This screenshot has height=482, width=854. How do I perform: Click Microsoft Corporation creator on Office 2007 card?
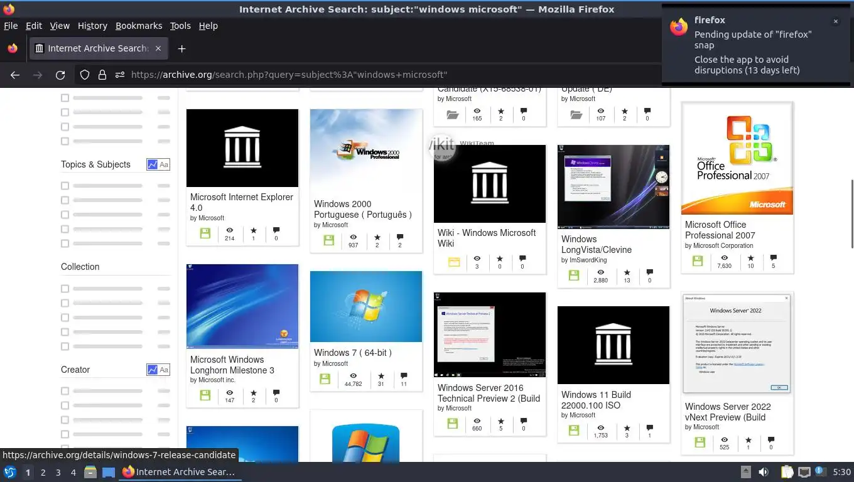(x=723, y=245)
